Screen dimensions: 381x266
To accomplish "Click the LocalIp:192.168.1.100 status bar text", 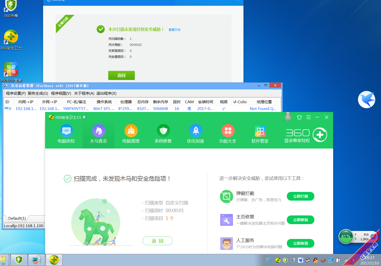I will [24, 226].
